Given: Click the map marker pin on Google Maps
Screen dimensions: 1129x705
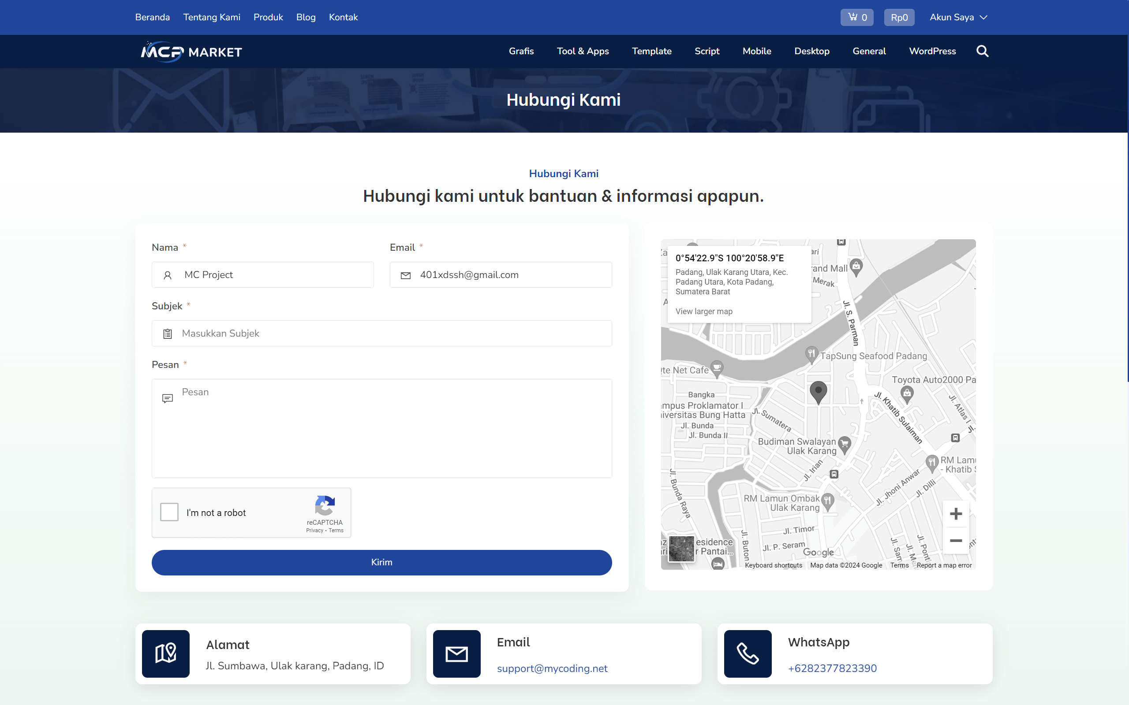Looking at the screenshot, I should pos(818,392).
